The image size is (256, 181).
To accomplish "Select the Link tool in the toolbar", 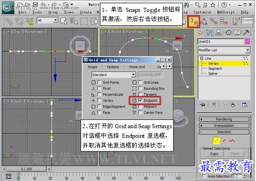I will (x=9, y=21).
